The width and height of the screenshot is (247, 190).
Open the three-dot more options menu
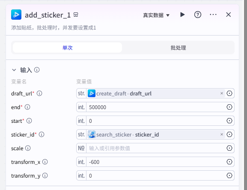coord(213,15)
